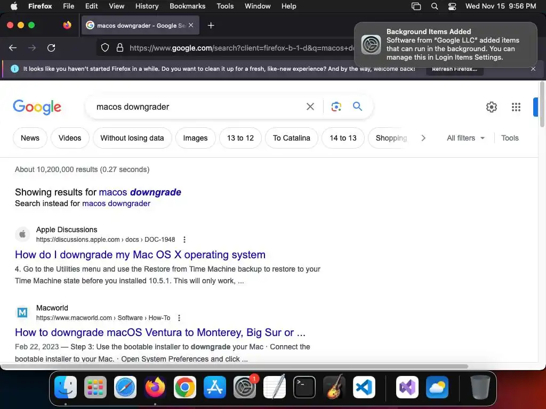The image size is (546, 409).
Task: Open Spotlight search in menu bar
Action: pyautogui.click(x=434, y=6)
